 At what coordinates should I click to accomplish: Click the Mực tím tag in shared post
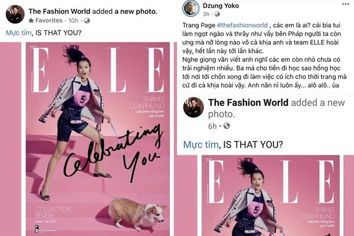201,145
